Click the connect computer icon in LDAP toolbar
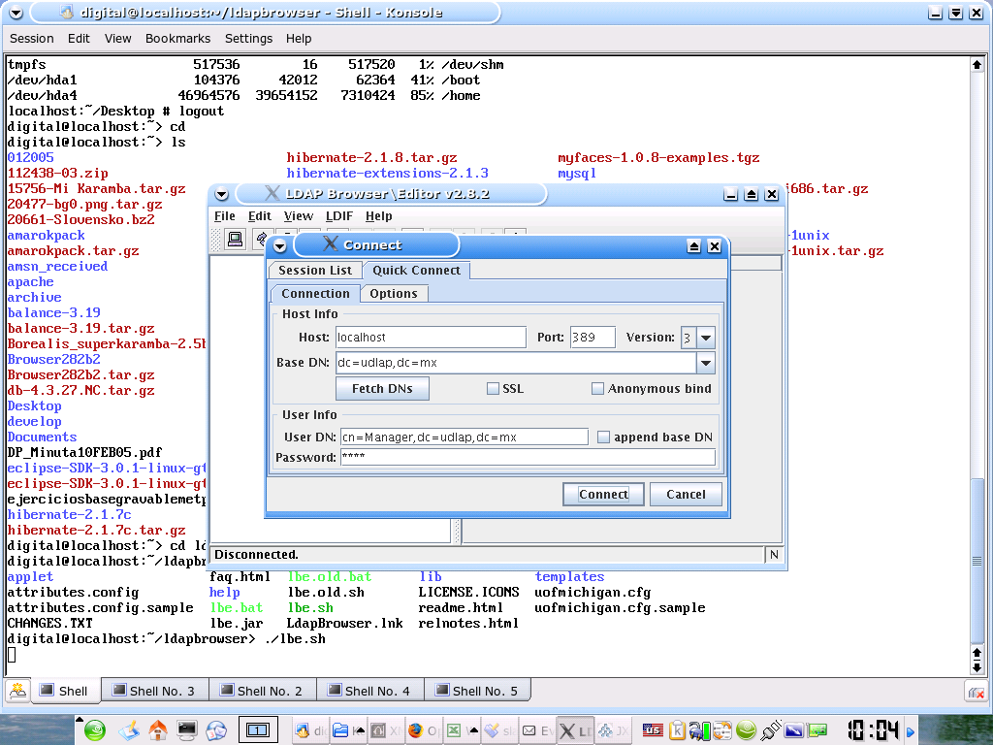Viewport: 993px width, 745px height. pos(235,240)
